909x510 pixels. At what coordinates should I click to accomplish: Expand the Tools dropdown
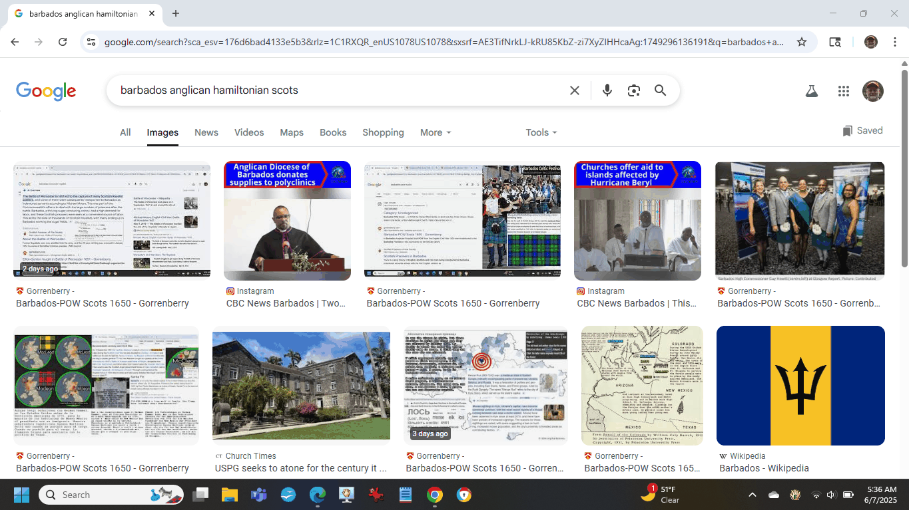click(x=541, y=132)
